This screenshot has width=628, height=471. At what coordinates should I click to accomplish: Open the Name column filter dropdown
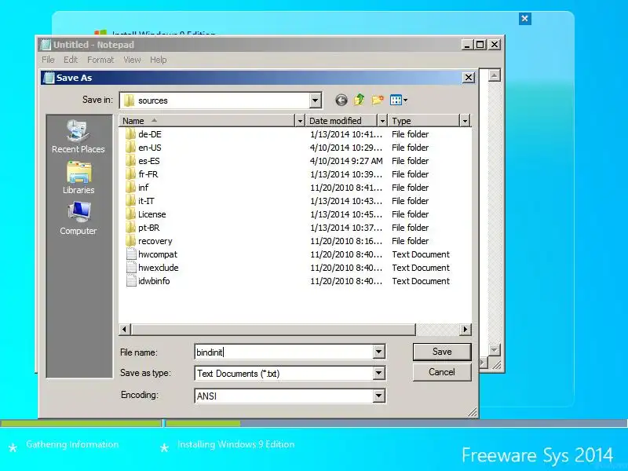point(300,121)
